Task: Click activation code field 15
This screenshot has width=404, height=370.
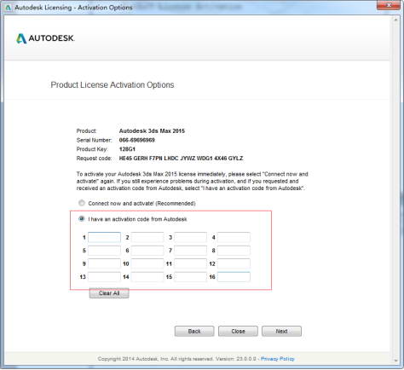Action: pyautogui.click(x=191, y=277)
